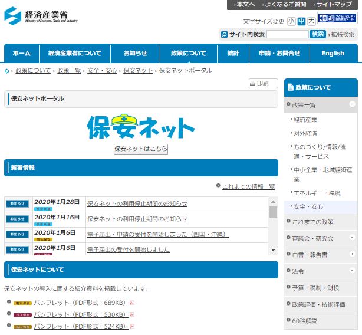Image resolution: width=362 pixels, height=335 pixels.
Task: Click breadcrumb link 政策一覧
Action: point(69,70)
